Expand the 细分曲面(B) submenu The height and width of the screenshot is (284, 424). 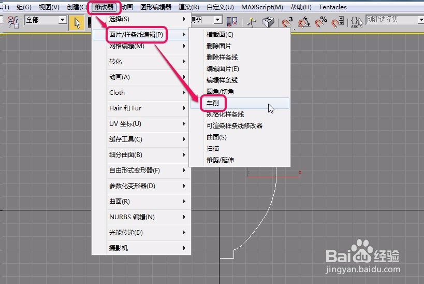(142, 155)
